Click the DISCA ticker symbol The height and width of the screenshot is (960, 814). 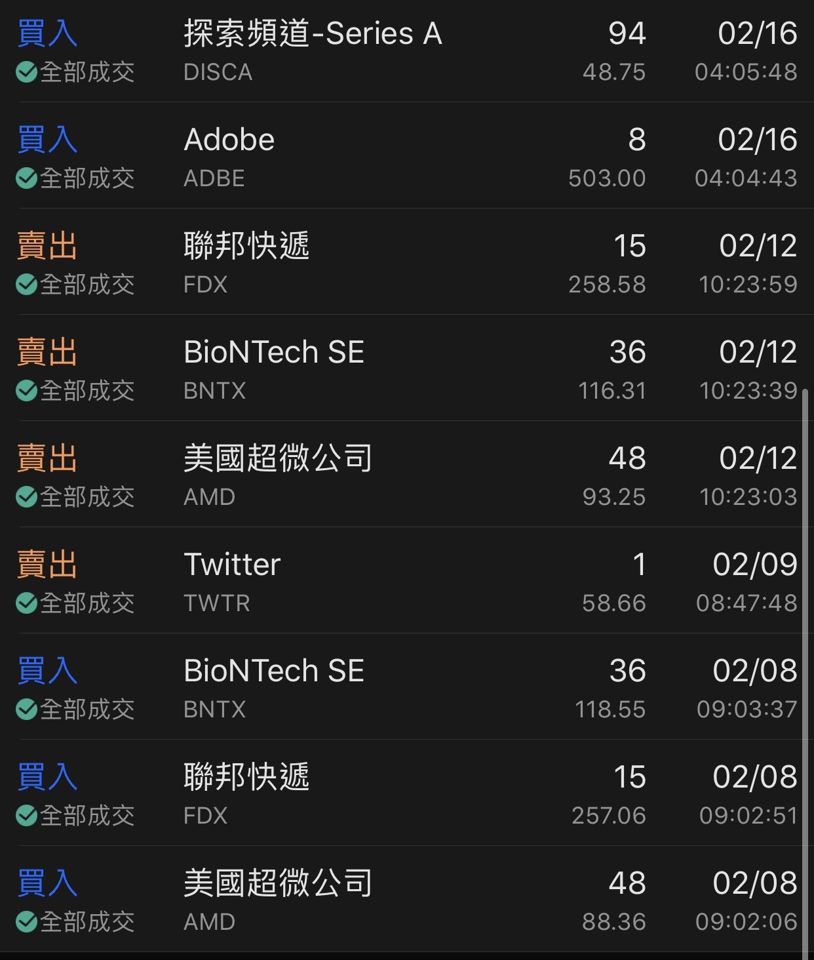coord(218,72)
